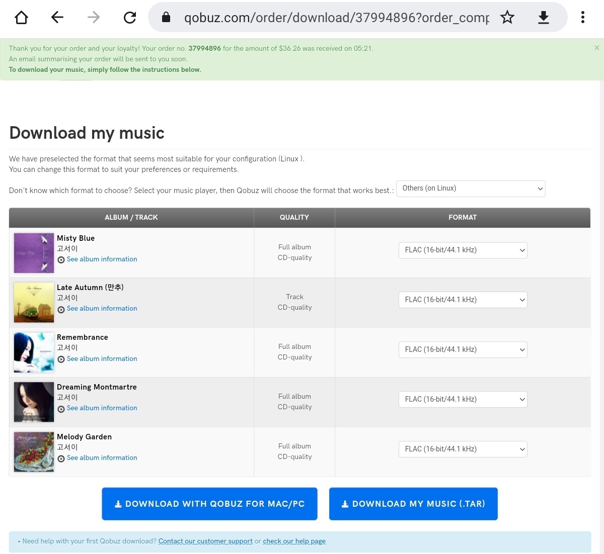The height and width of the screenshot is (554, 604).
Task: Follow the check our help page link
Action: tap(294, 541)
